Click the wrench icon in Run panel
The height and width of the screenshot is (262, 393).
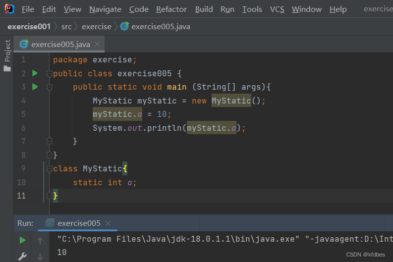pos(22,257)
